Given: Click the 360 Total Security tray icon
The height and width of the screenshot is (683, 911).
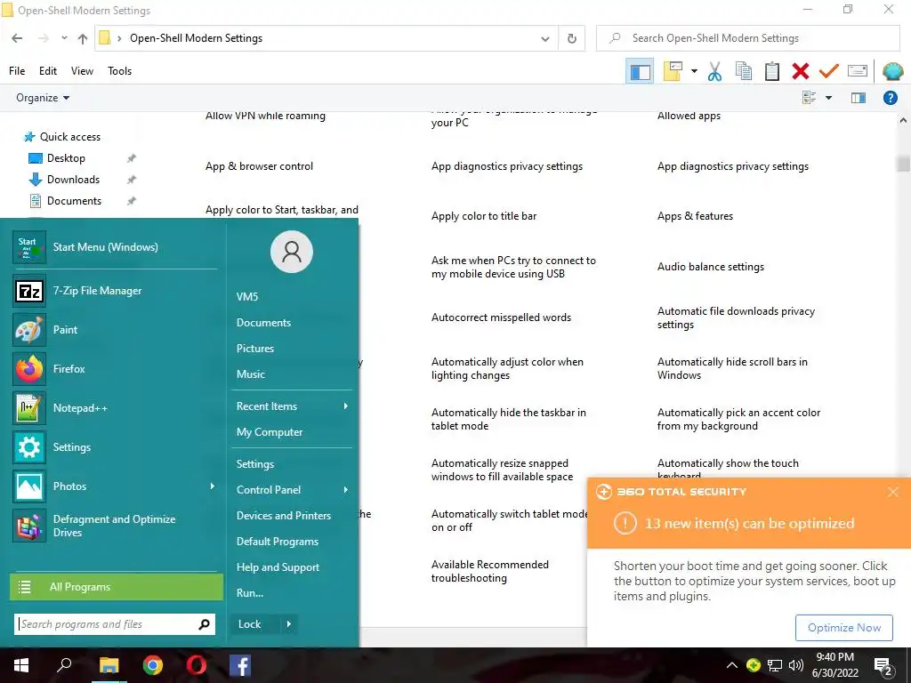Looking at the screenshot, I should 754,665.
